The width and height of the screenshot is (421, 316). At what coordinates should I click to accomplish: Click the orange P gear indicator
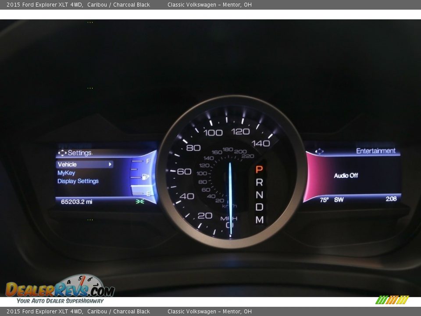coord(259,169)
